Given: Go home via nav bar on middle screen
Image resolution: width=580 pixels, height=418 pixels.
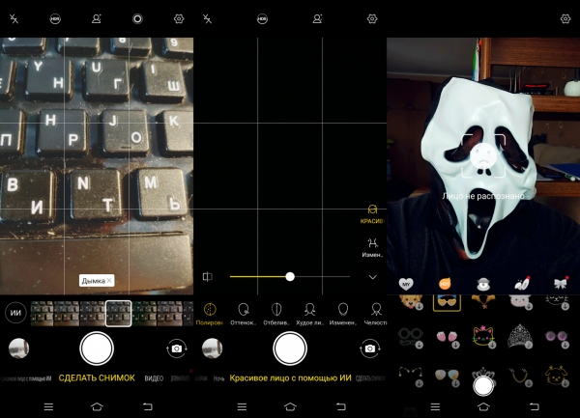Looking at the screenshot, I should point(290,406).
